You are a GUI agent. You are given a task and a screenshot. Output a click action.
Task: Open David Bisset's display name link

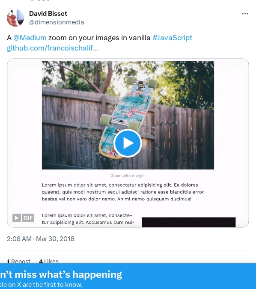(x=48, y=13)
